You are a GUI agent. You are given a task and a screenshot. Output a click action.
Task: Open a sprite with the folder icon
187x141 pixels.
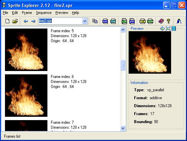(x=15, y=21)
